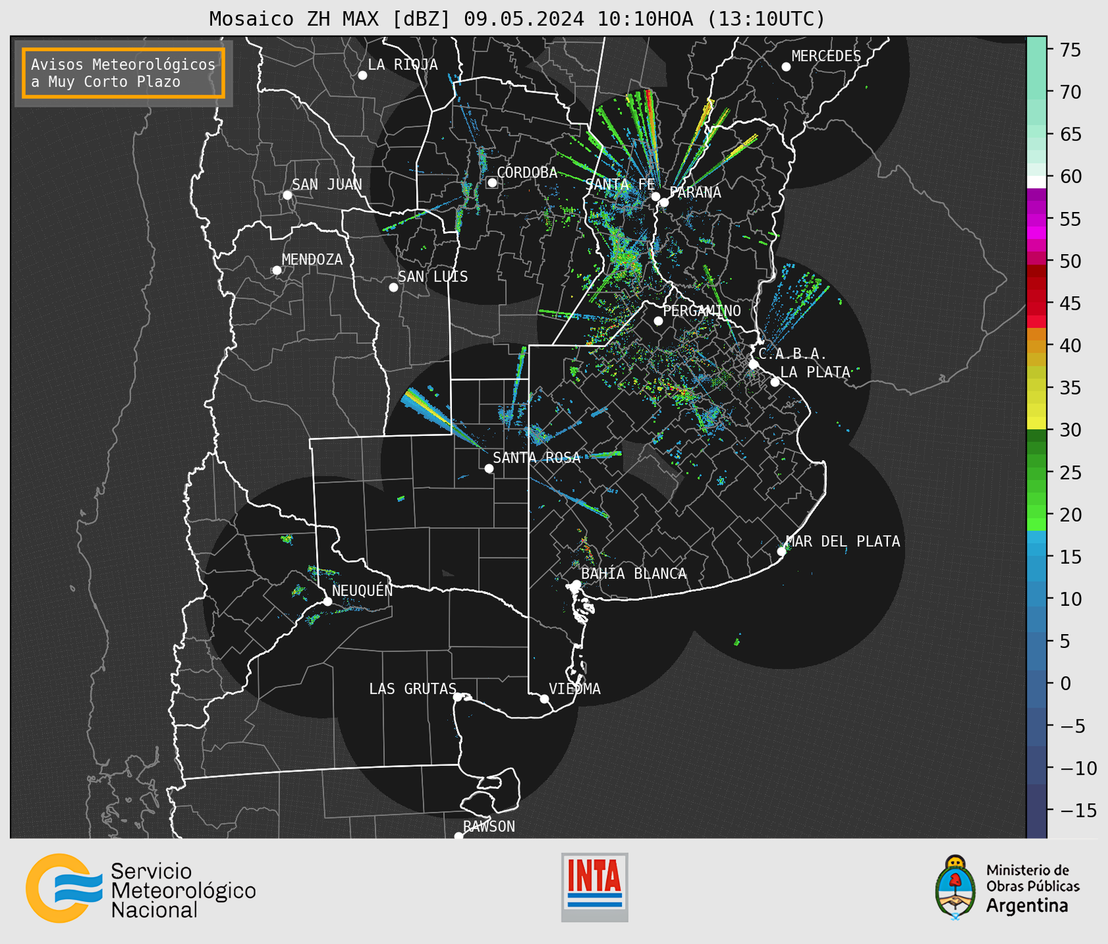1108x944 pixels.
Task: Click the magenta 55 dBZ color band
Action: click(1036, 219)
